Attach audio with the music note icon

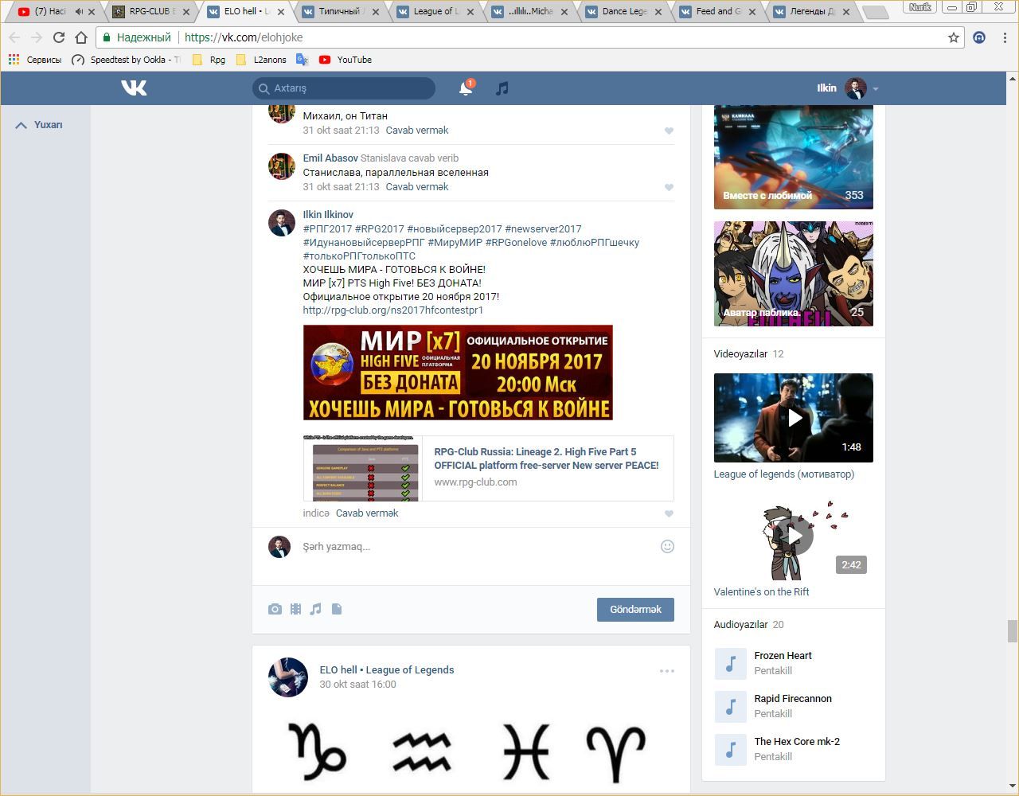[x=316, y=609]
